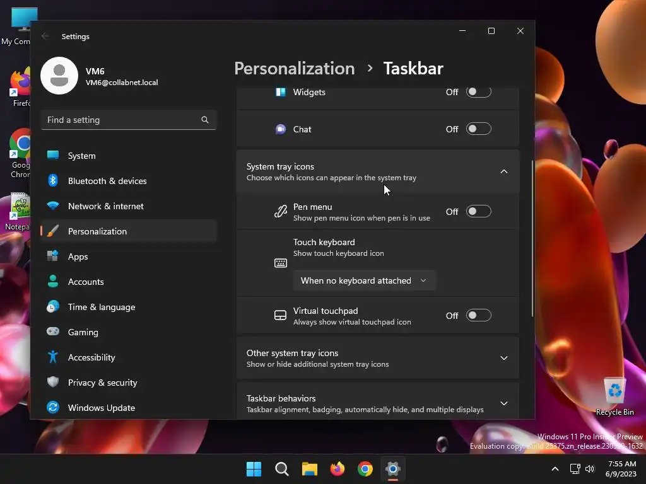The width and height of the screenshot is (646, 484).
Task: Click the Gaming controller icon
Action: click(x=53, y=331)
